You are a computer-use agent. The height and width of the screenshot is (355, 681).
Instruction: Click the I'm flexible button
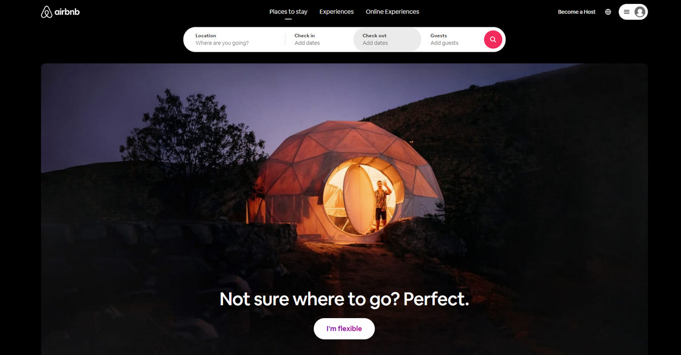(344, 329)
